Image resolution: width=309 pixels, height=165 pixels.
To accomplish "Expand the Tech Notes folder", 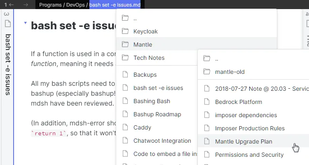I will (149, 58).
